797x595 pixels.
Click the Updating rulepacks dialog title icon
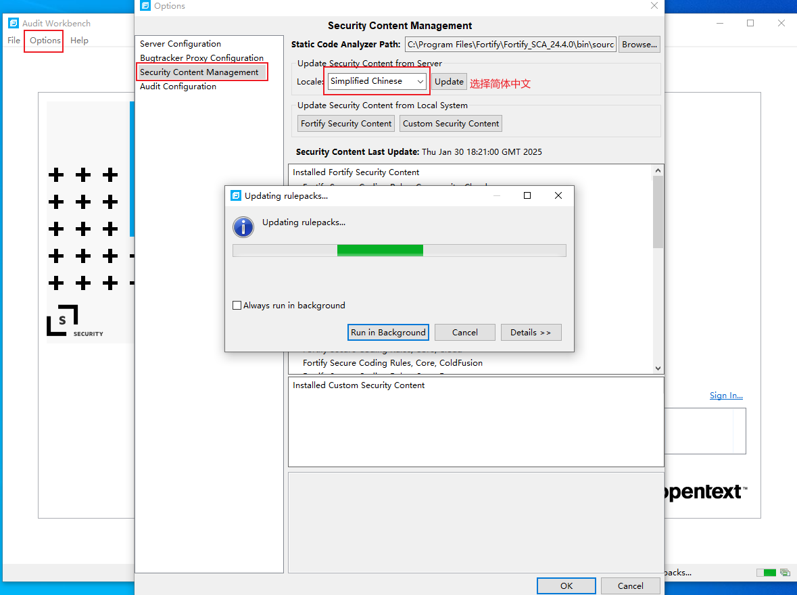point(236,196)
